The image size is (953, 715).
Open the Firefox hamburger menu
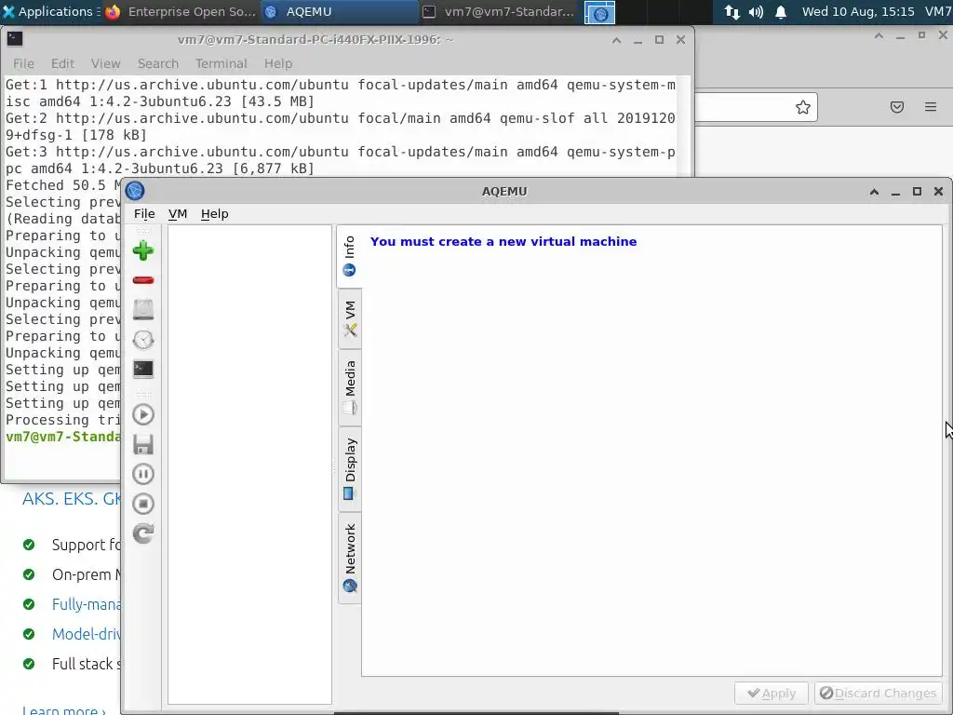(x=931, y=107)
